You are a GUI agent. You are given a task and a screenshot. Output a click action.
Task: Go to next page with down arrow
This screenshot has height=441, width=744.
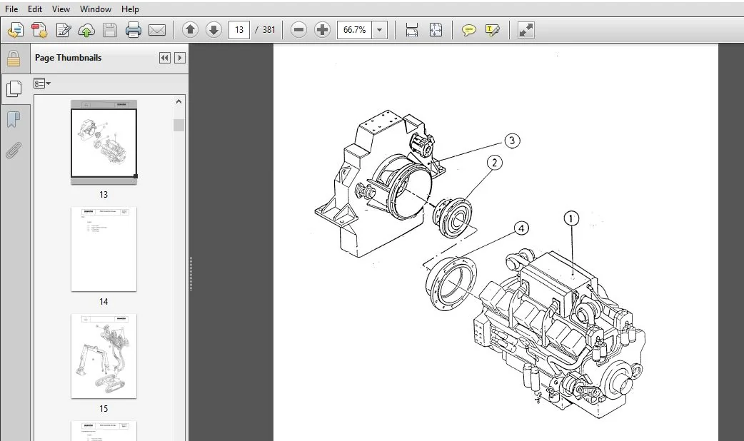click(214, 30)
